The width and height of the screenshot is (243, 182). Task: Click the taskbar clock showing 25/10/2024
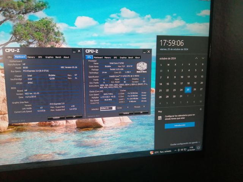[x=191, y=149]
